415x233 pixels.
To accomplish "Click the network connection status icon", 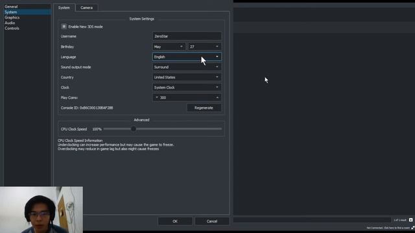I will tap(413, 228).
